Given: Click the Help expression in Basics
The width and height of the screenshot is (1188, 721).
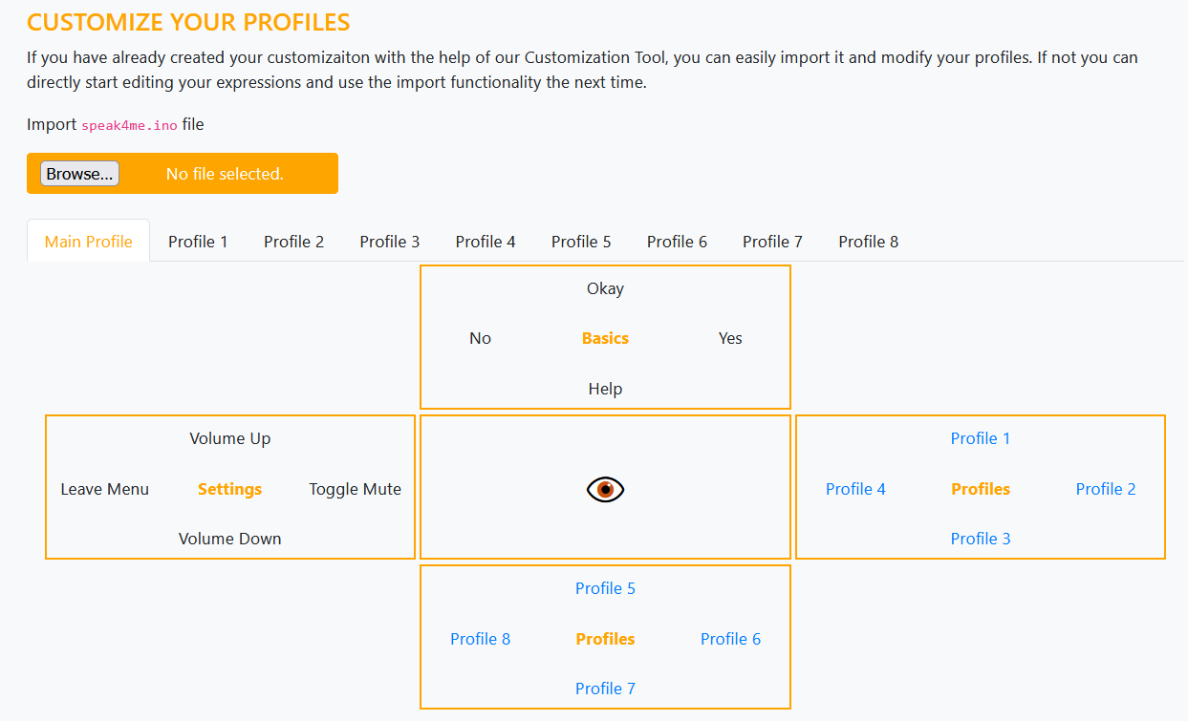Looking at the screenshot, I should coord(605,389).
